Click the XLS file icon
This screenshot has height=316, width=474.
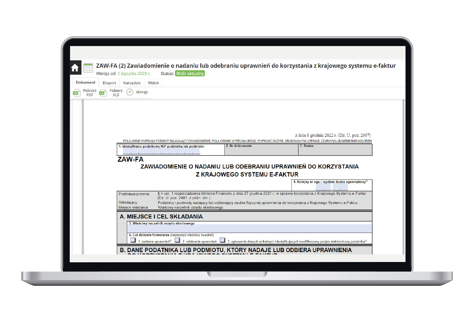coord(102,93)
